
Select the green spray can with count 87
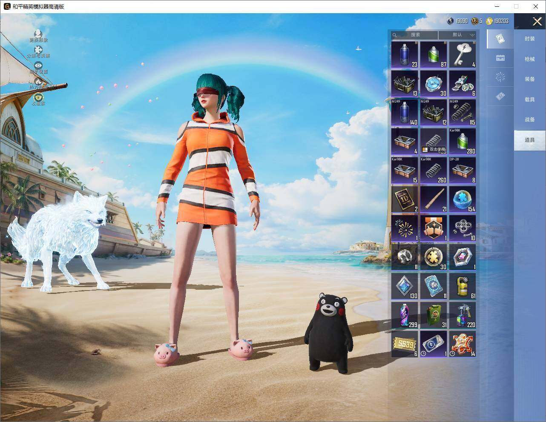pyautogui.click(x=434, y=54)
